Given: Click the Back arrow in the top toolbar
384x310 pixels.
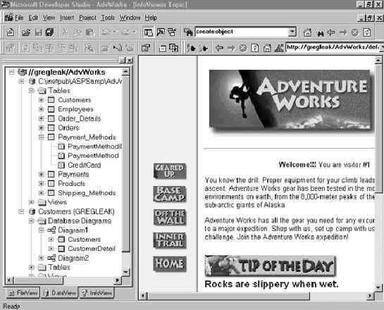Looking at the screenshot, I should click(331, 32).
